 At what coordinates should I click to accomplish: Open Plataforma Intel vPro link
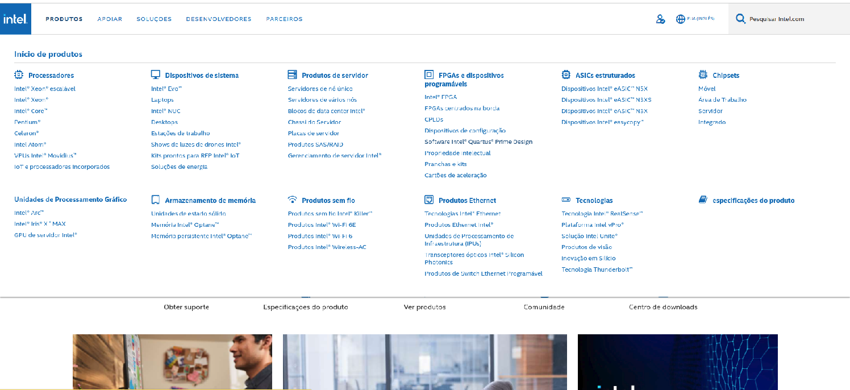point(593,225)
